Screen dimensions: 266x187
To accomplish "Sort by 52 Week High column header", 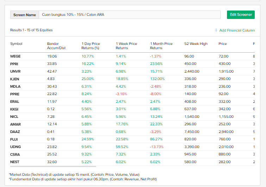I will (196, 44).
